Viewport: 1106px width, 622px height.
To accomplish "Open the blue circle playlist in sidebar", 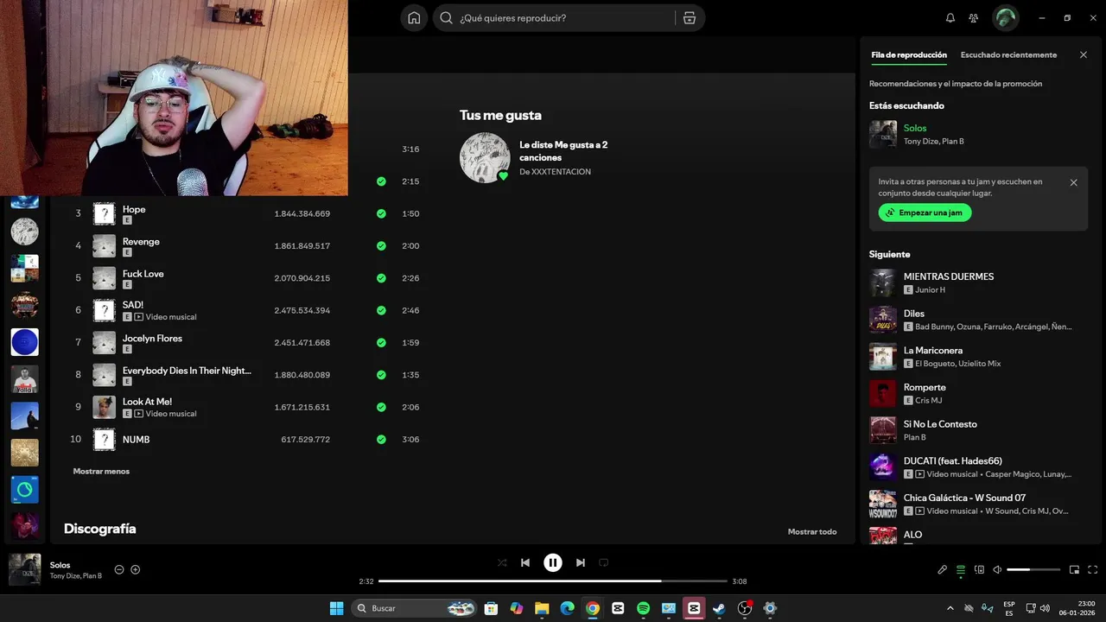I will click(24, 342).
